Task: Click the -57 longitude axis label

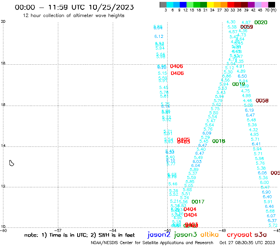Action: 59,230
